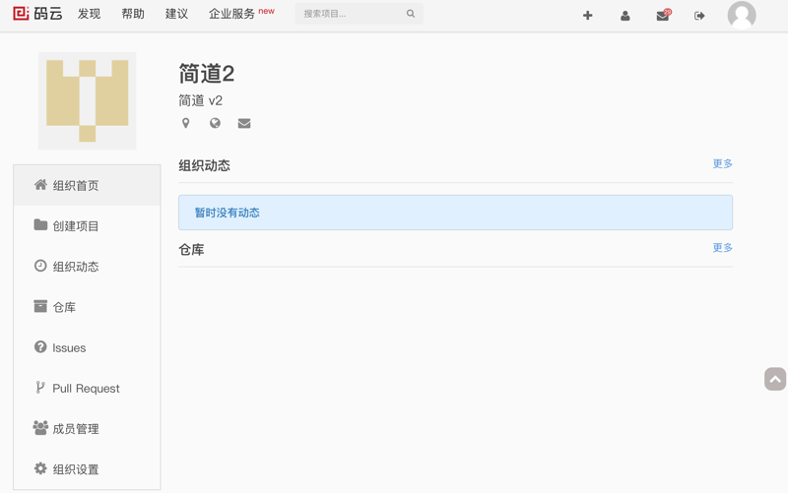Screen dimensions: 788x493
Task: Click the archive box icon beside 仓库
Action: [x=40, y=306]
